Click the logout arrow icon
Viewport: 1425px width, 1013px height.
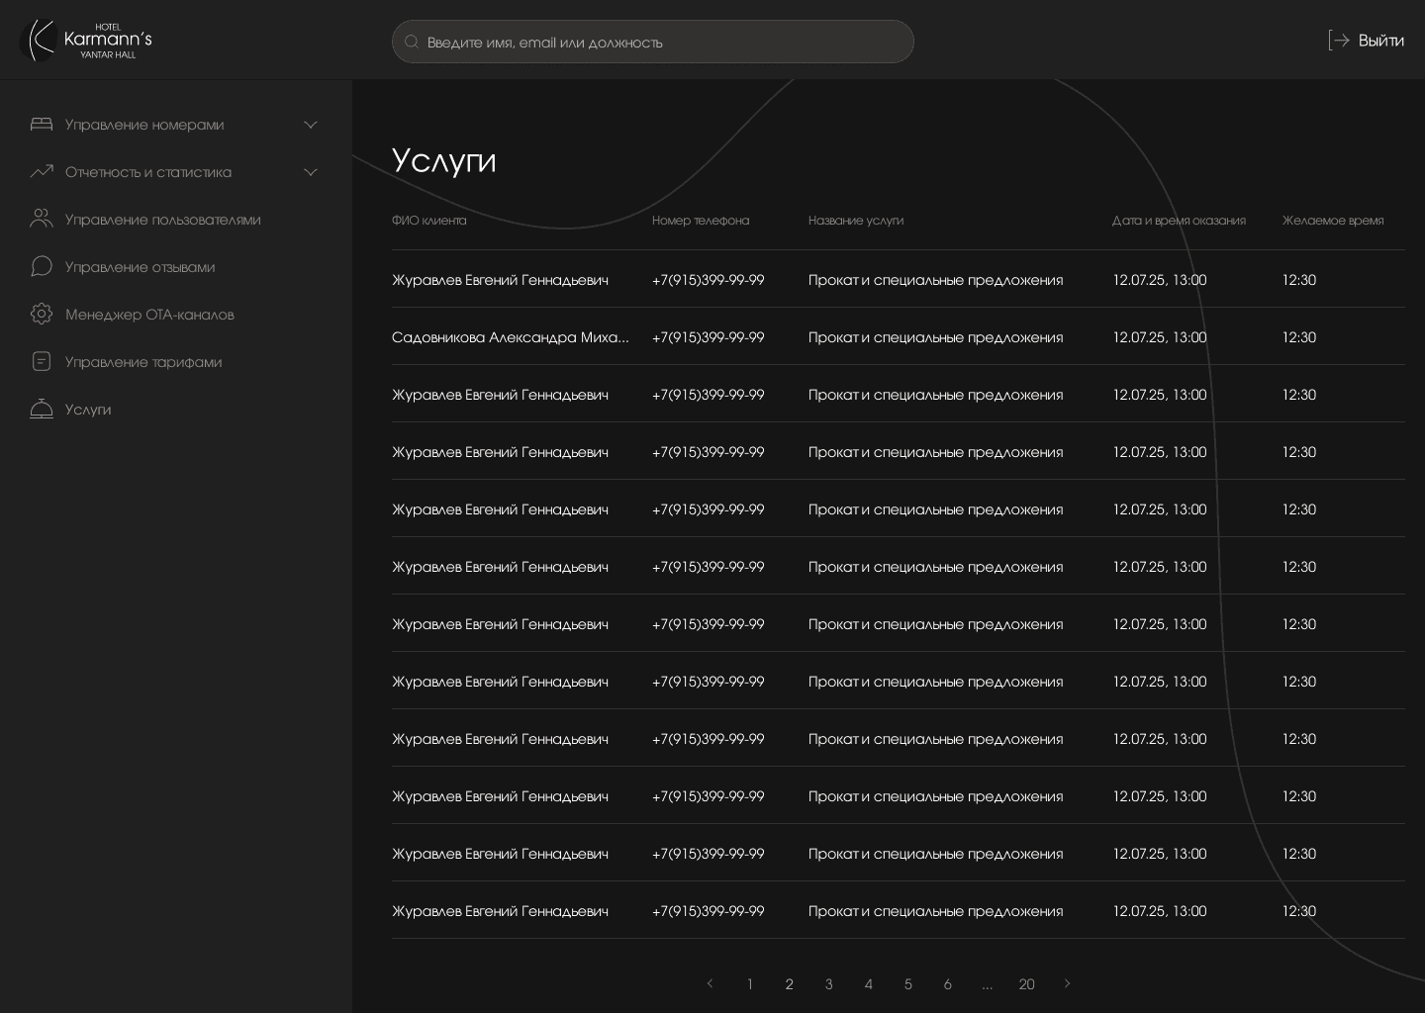tap(1339, 41)
